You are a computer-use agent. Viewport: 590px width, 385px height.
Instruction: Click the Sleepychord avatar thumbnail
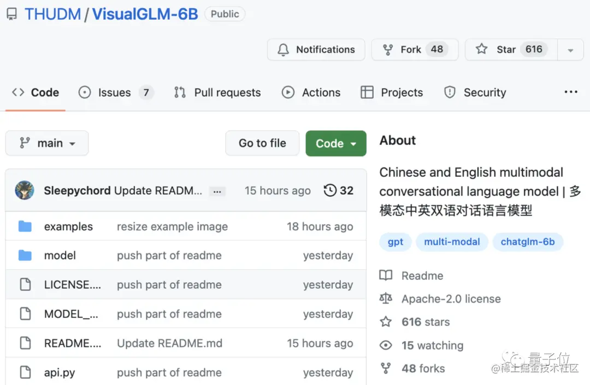pyautogui.click(x=25, y=190)
